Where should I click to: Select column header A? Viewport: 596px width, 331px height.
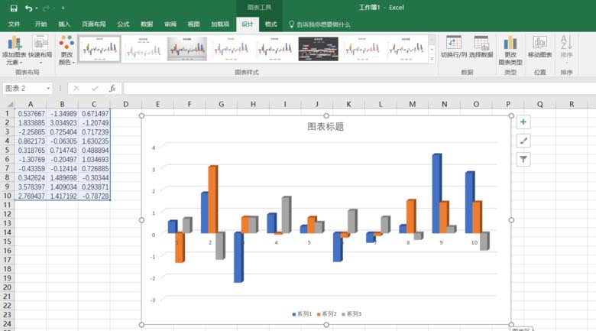point(31,104)
